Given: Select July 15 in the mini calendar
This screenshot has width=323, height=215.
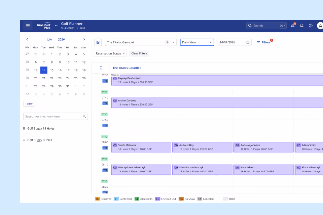Looking at the screenshot, I should tap(52, 70).
